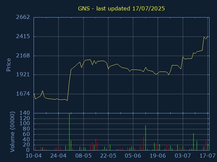Click the date label 05-06
This screenshot has width=217, height=162.
[x=133, y=156]
